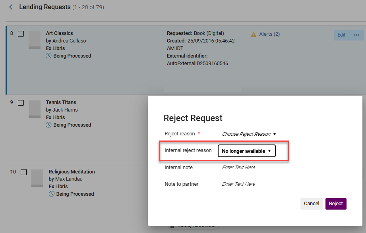Click the Religious Meditation book cover icon
This screenshot has height=233, width=366.
tap(37, 179)
